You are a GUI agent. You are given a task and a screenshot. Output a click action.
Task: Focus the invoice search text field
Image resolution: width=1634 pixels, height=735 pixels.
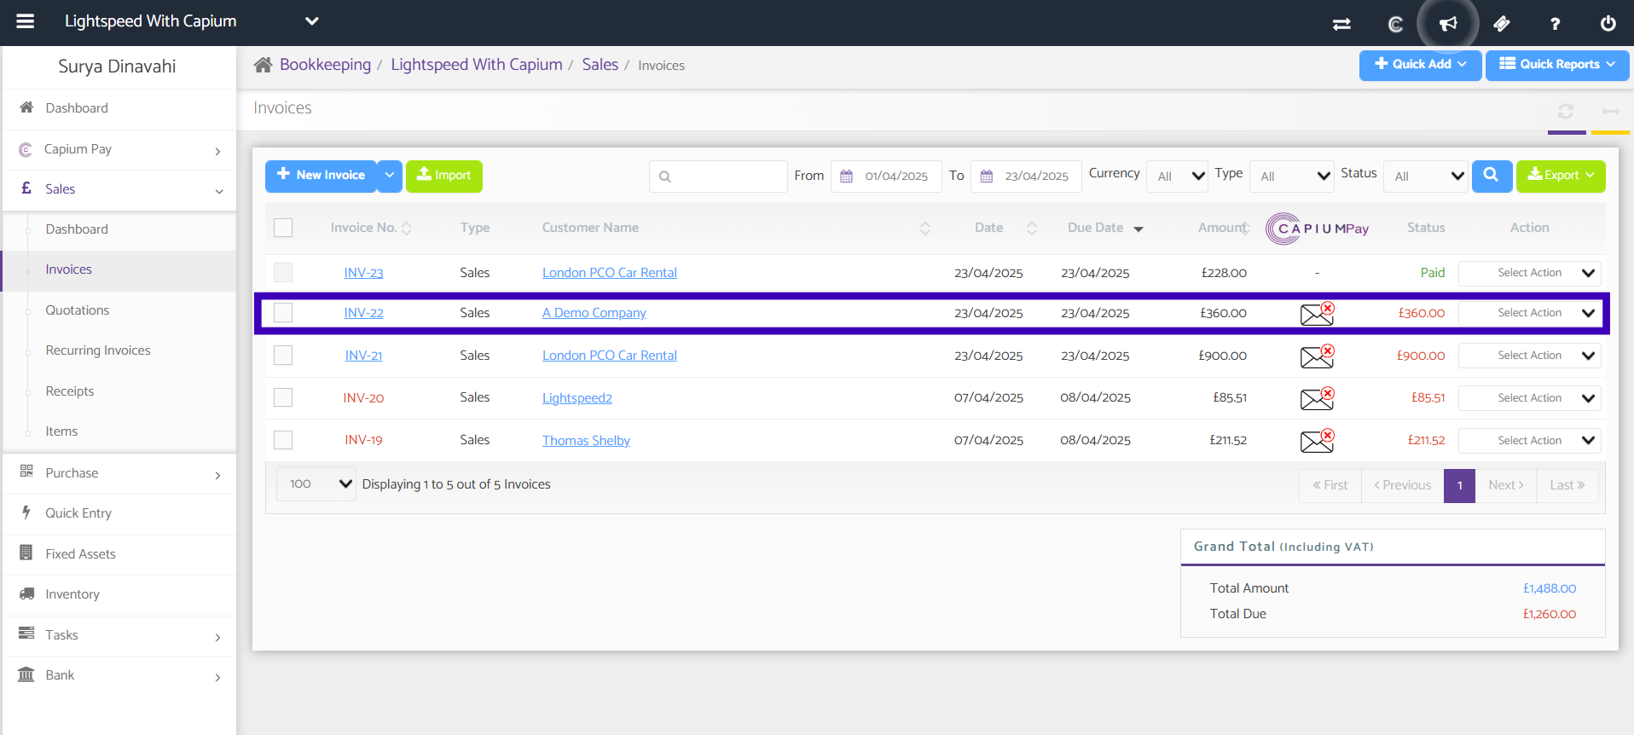(718, 177)
